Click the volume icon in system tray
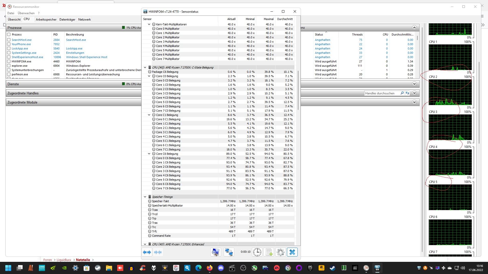Screen dimensions: 488x274 tap(463, 268)
